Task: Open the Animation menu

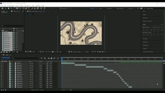Action: click(27, 6)
